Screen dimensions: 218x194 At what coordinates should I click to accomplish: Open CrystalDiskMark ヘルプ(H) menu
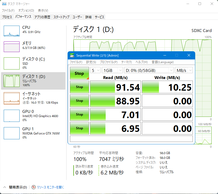coord(141,62)
